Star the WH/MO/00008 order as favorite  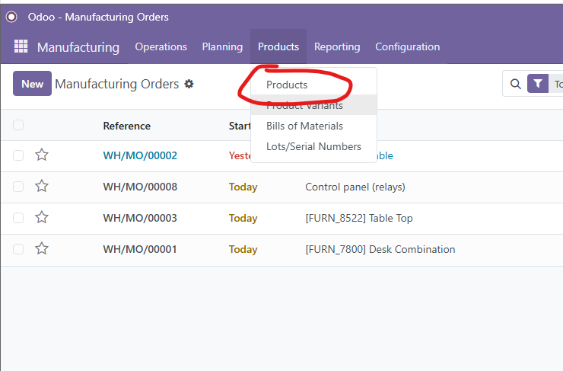click(x=42, y=187)
